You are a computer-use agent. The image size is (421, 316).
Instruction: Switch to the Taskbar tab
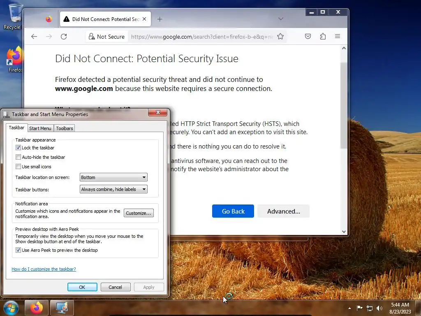click(x=16, y=128)
